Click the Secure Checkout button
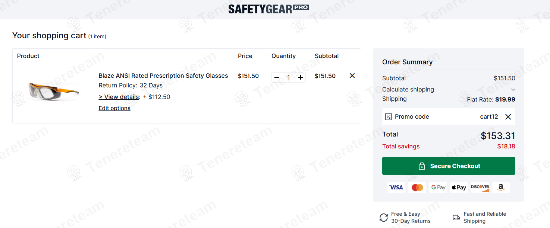Screen dimensions: 550x228 [x=449, y=166]
